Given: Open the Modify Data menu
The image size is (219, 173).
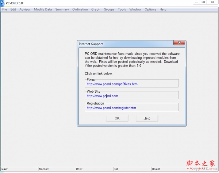Looking at the screenshot, I should point(43,9).
